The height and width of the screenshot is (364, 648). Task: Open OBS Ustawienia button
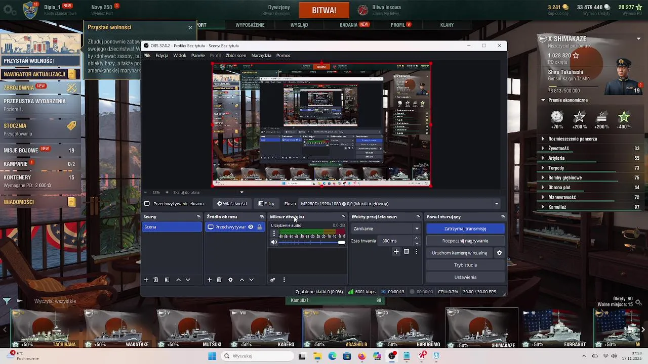click(465, 277)
